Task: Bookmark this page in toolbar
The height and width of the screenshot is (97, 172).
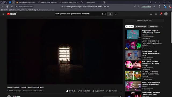Action: tap(154, 6)
